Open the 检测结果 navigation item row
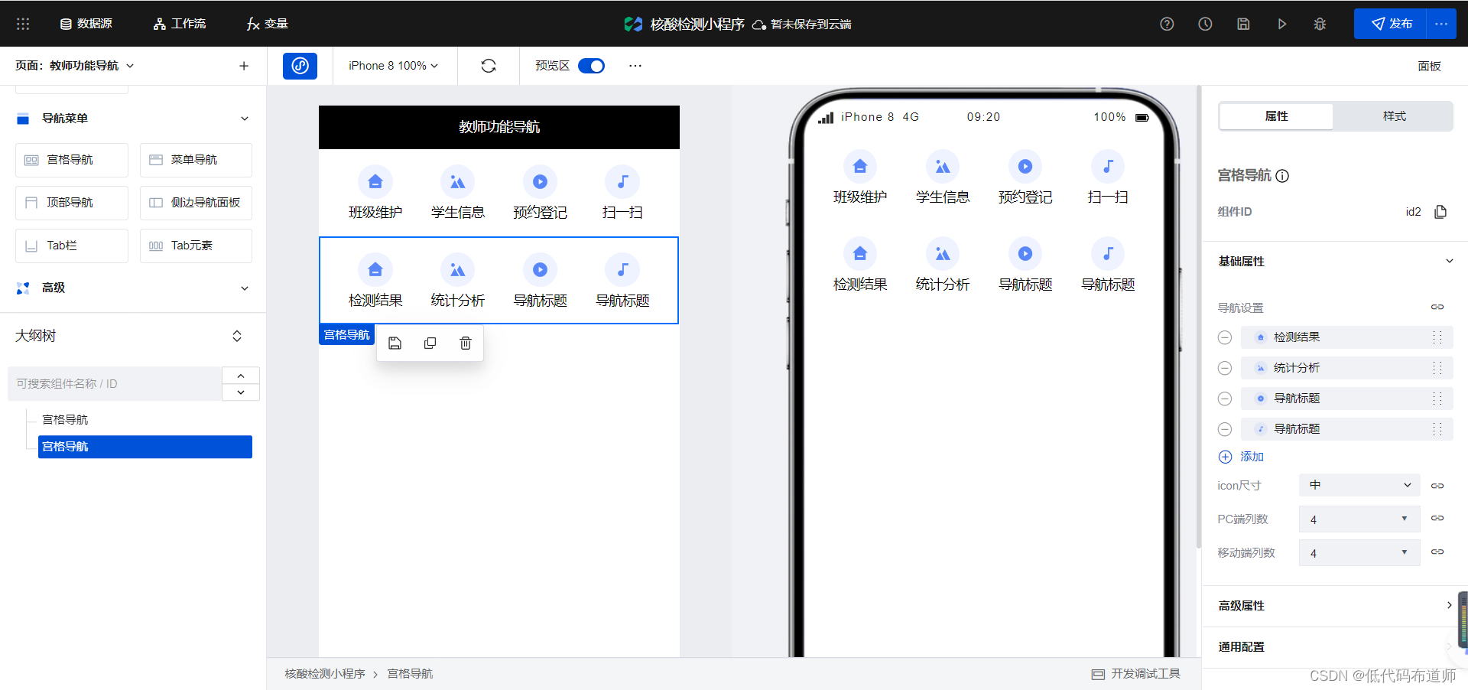Screen dimensions: 1468x690 1346,337
